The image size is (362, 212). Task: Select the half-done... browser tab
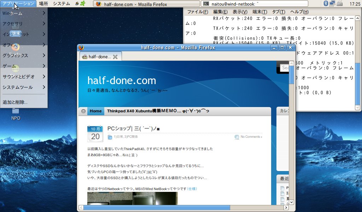(101, 57)
